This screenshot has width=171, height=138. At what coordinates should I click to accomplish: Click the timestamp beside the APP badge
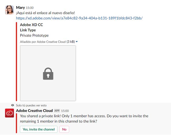pyautogui.click(x=65, y=111)
